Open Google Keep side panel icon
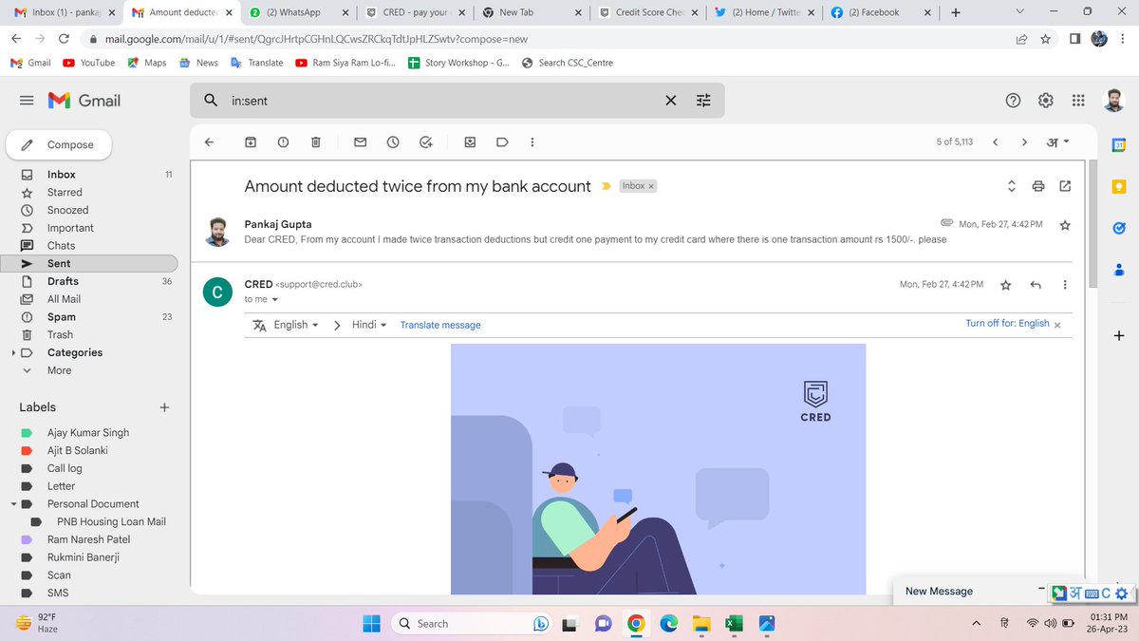The image size is (1139, 641). point(1119,186)
